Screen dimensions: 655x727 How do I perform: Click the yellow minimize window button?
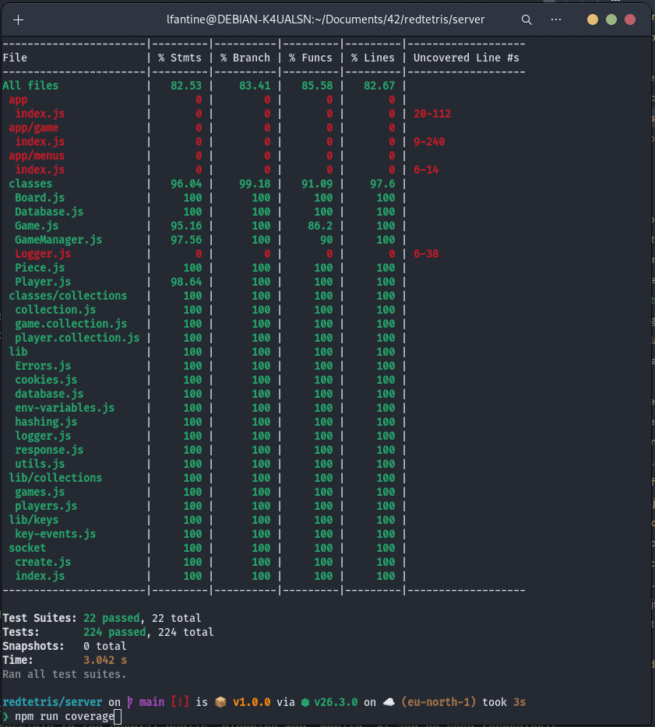(x=593, y=19)
